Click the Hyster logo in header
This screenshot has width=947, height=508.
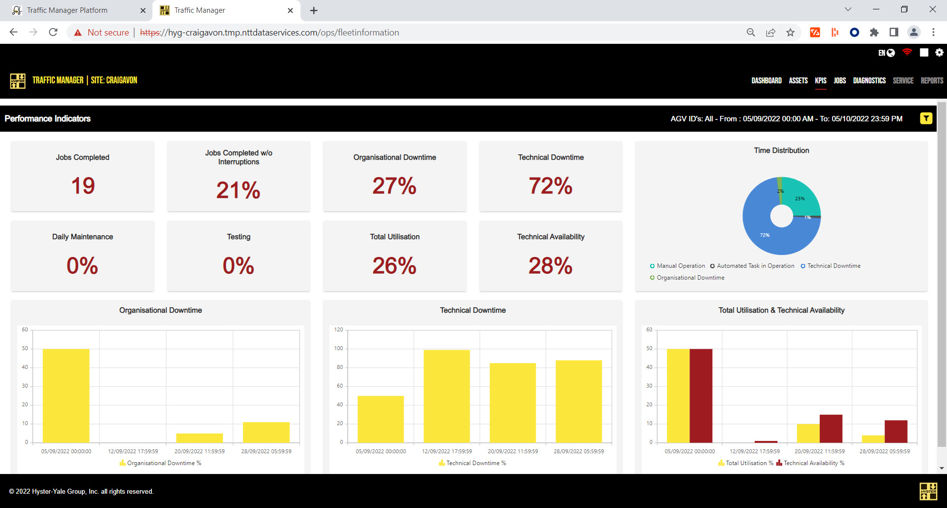point(18,80)
